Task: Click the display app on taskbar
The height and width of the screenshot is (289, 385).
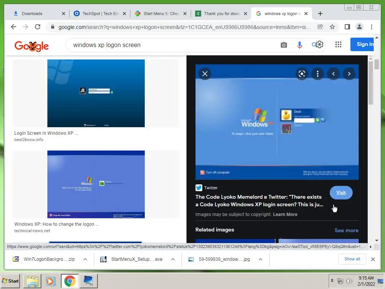Action: pos(89,281)
